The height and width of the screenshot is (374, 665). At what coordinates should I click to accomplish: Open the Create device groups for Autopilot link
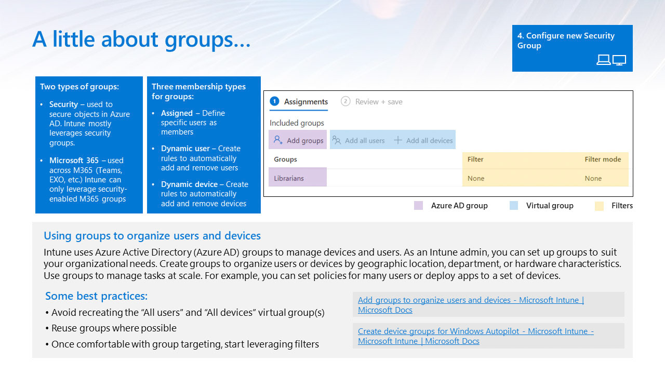click(475, 336)
